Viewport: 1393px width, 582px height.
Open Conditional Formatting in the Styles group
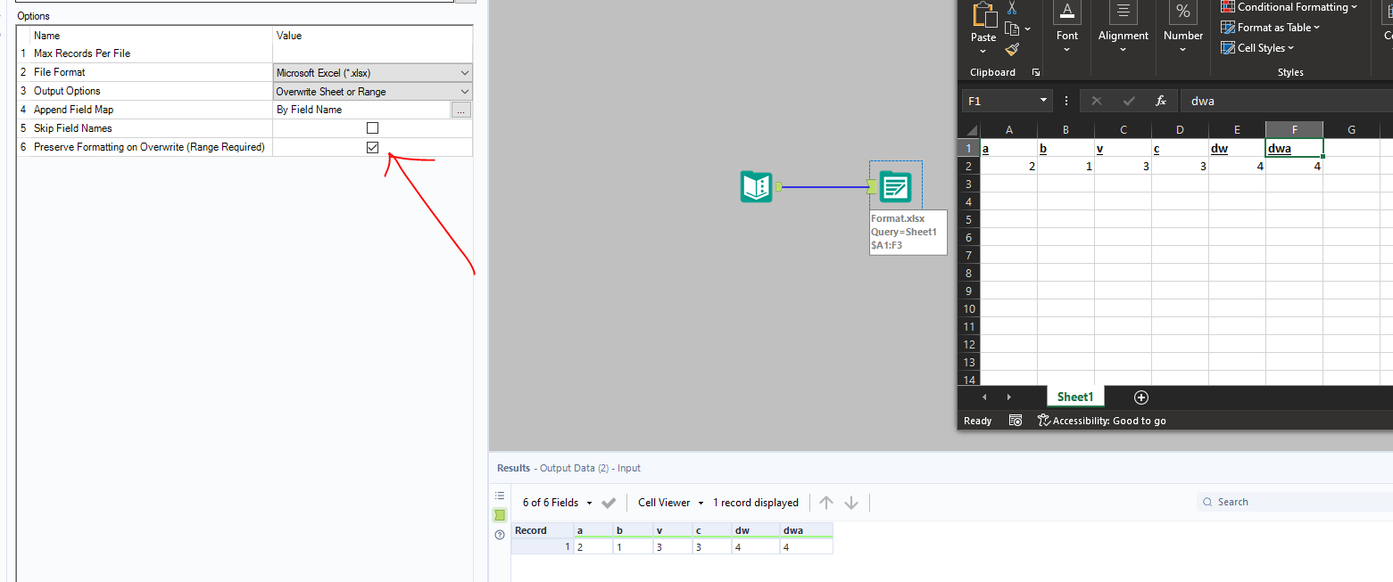click(x=1289, y=7)
